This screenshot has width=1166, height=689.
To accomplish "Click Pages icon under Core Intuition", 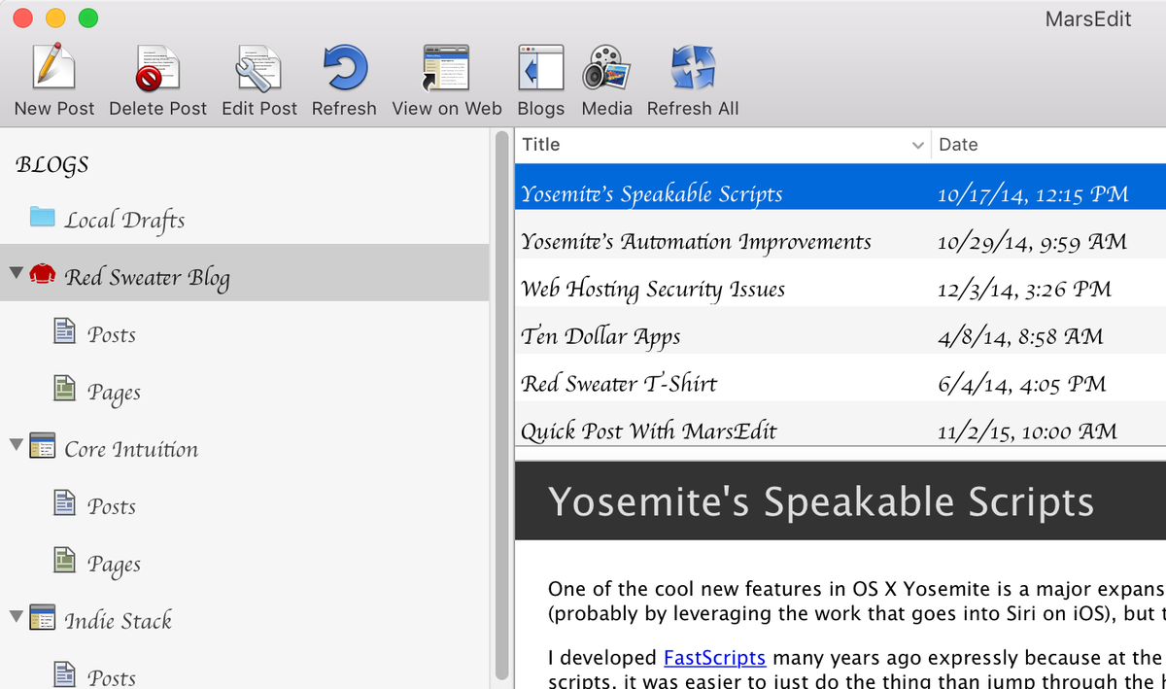I will coord(64,561).
